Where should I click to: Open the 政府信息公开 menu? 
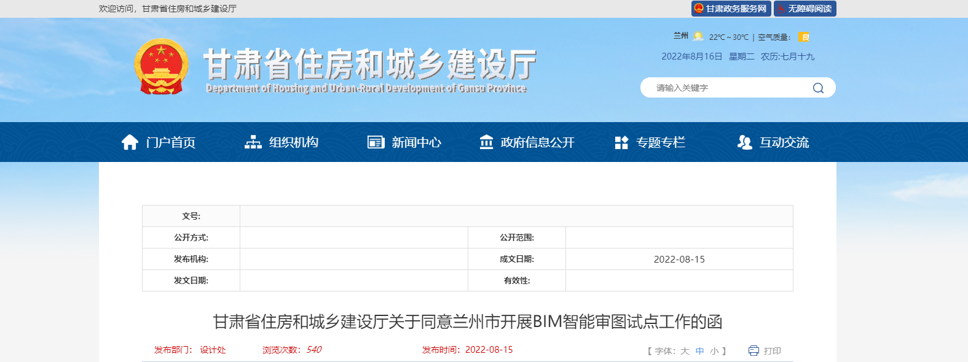pyautogui.click(x=537, y=142)
